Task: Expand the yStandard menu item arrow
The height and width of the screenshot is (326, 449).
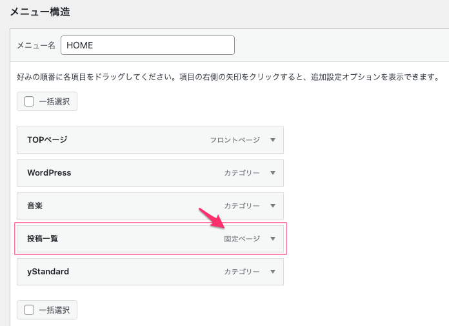Action: (x=273, y=272)
